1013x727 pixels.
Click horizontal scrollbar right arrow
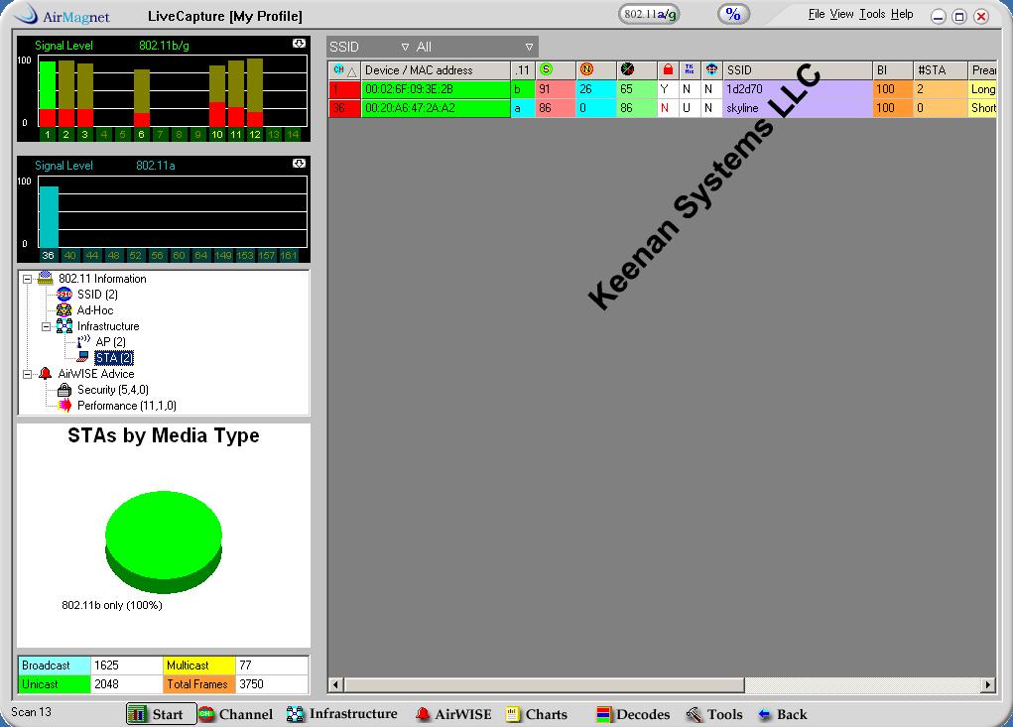[x=988, y=684]
